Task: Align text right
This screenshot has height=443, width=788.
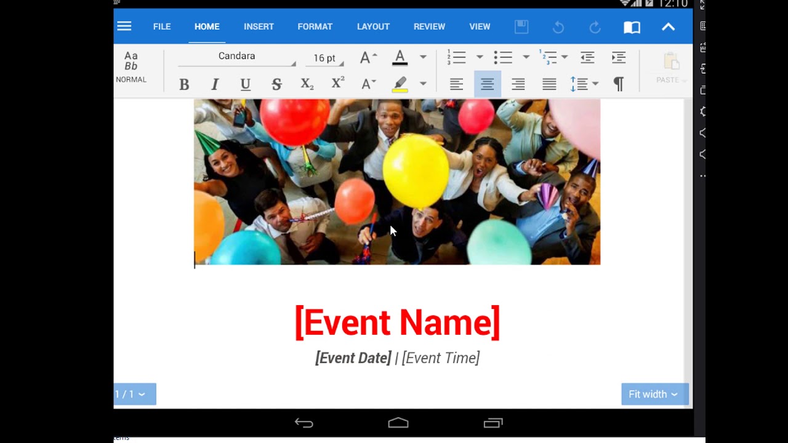Action: (518, 84)
